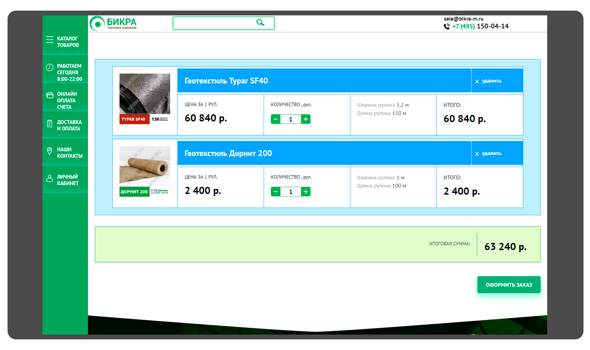Decrease Typar SF40 quantity with minus
This screenshot has height=350, width=590.
click(276, 119)
